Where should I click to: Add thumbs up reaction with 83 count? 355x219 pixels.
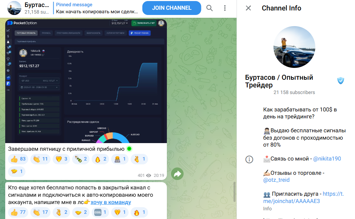click(x=18, y=159)
